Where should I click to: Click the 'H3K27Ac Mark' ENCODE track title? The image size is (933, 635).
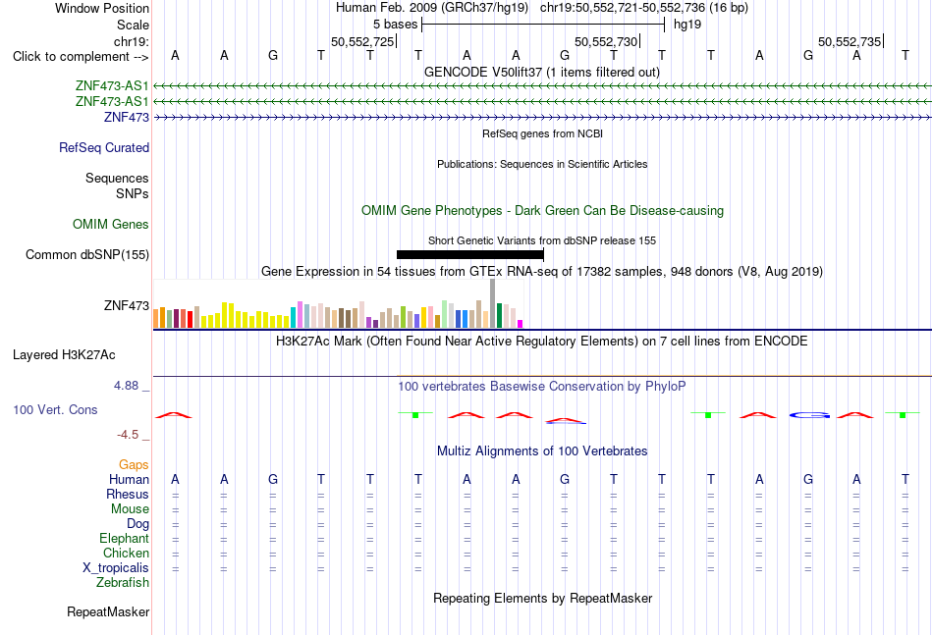tap(542, 342)
